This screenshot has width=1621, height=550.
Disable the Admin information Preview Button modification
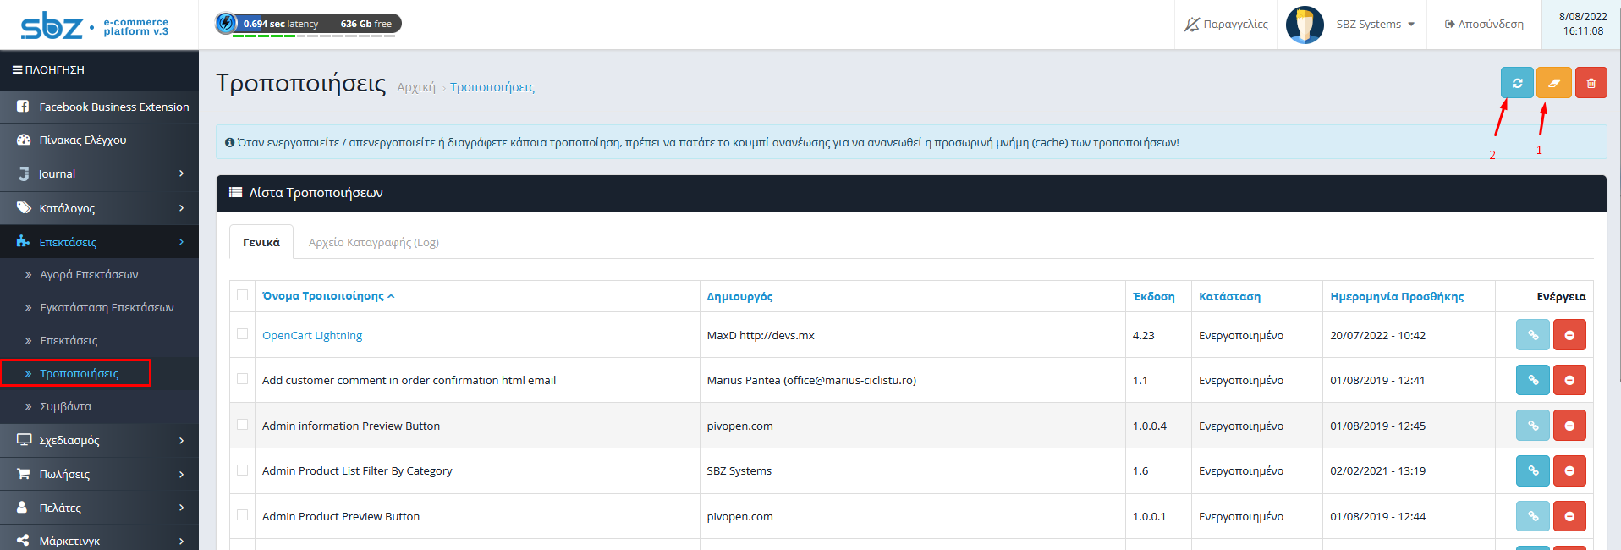(x=1569, y=426)
